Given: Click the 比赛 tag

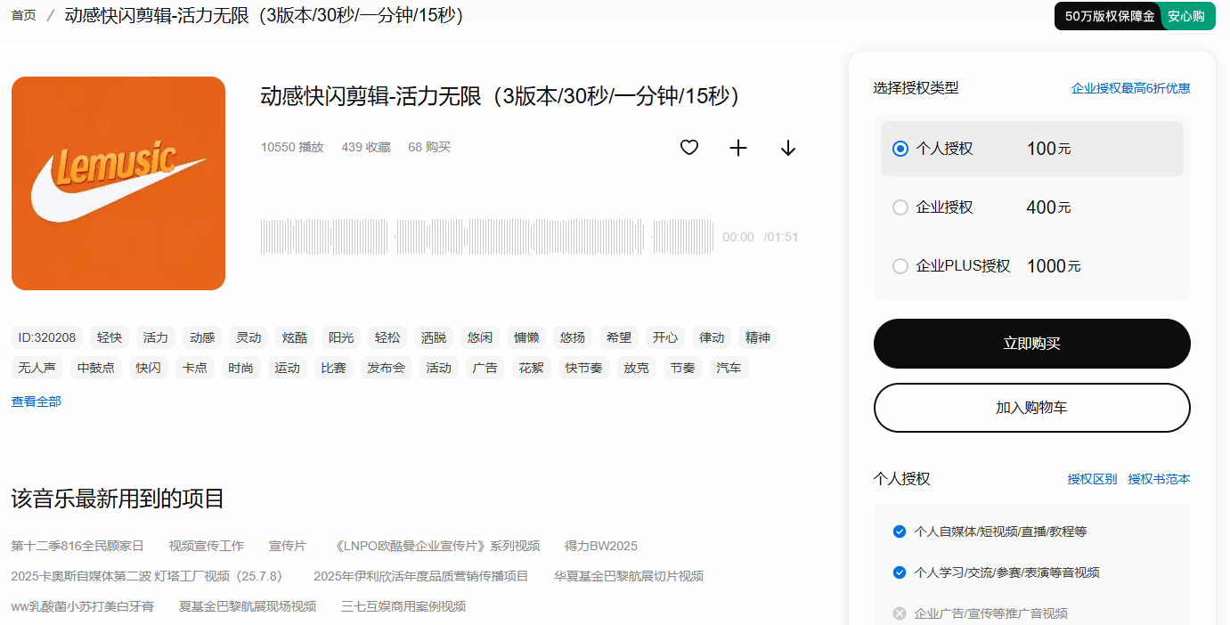Looking at the screenshot, I should pos(334,368).
